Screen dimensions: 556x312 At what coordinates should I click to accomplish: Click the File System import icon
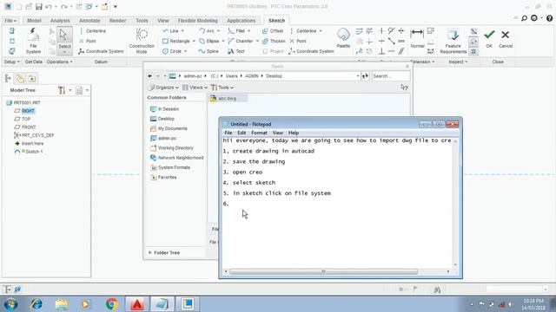coord(33,41)
